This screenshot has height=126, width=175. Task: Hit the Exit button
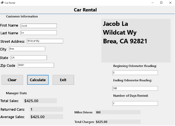[63, 80]
